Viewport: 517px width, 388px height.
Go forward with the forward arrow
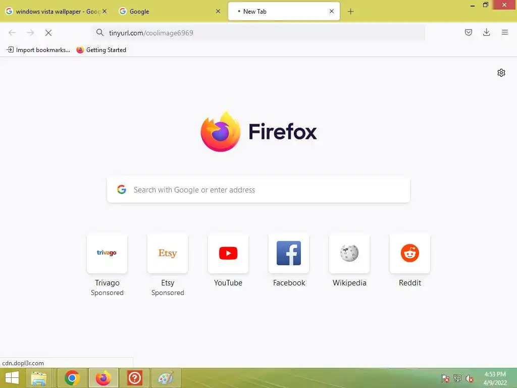[30, 33]
